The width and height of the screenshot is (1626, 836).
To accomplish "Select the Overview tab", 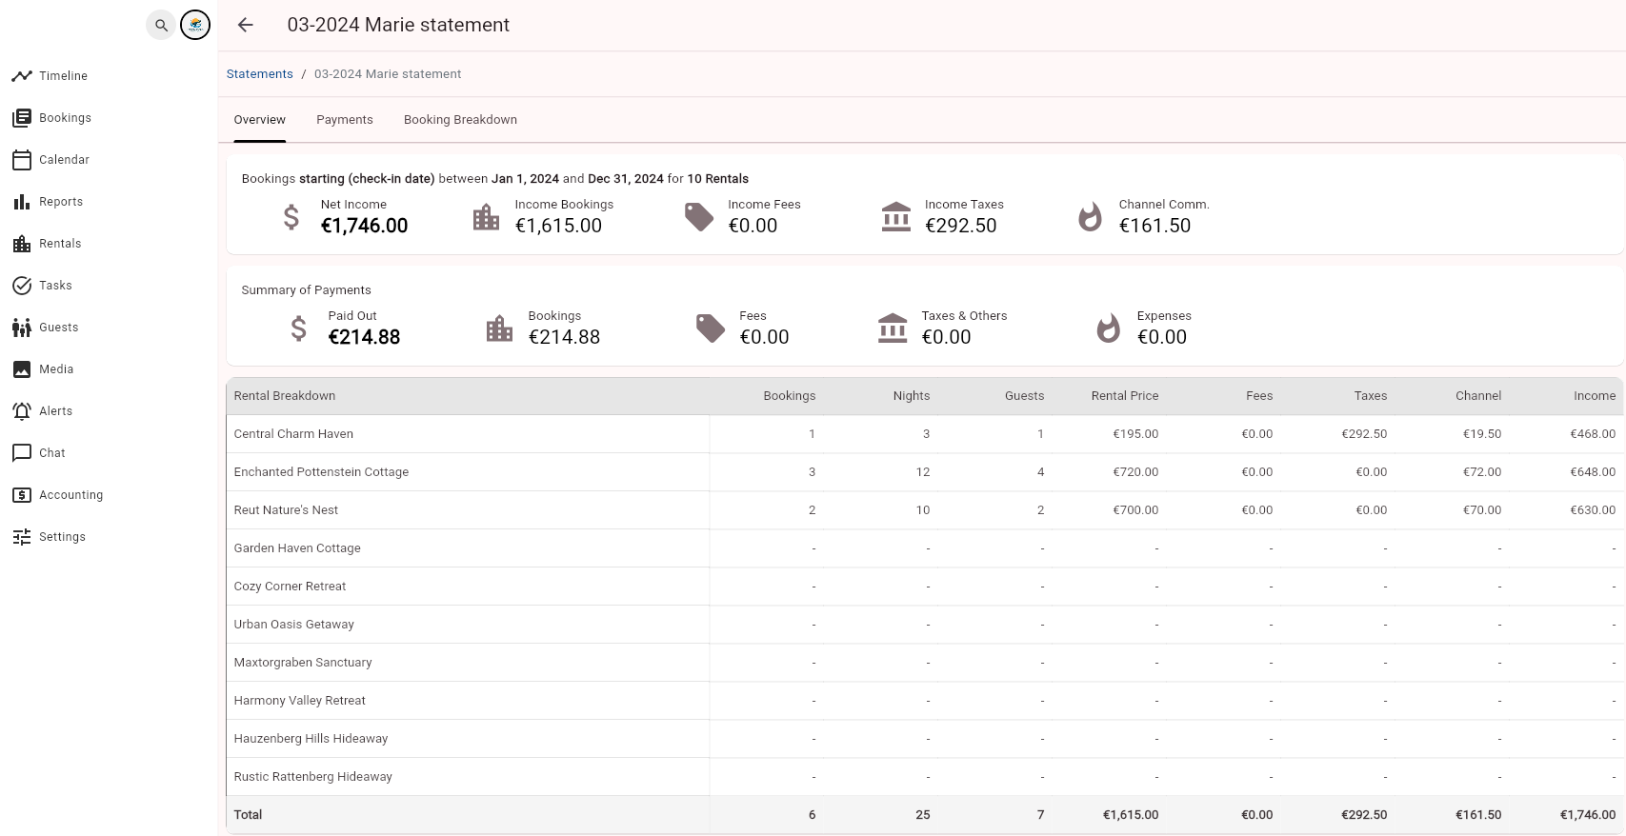I will (260, 120).
